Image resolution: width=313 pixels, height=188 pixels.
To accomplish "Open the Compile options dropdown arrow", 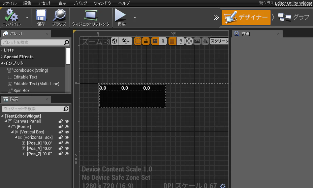I will (27, 18).
